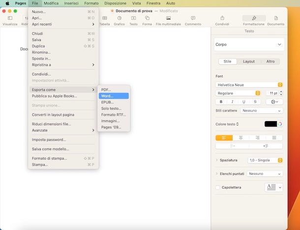Expand the Elenchi puntati section
The width and height of the screenshot is (300, 230).
pos(217,174)
